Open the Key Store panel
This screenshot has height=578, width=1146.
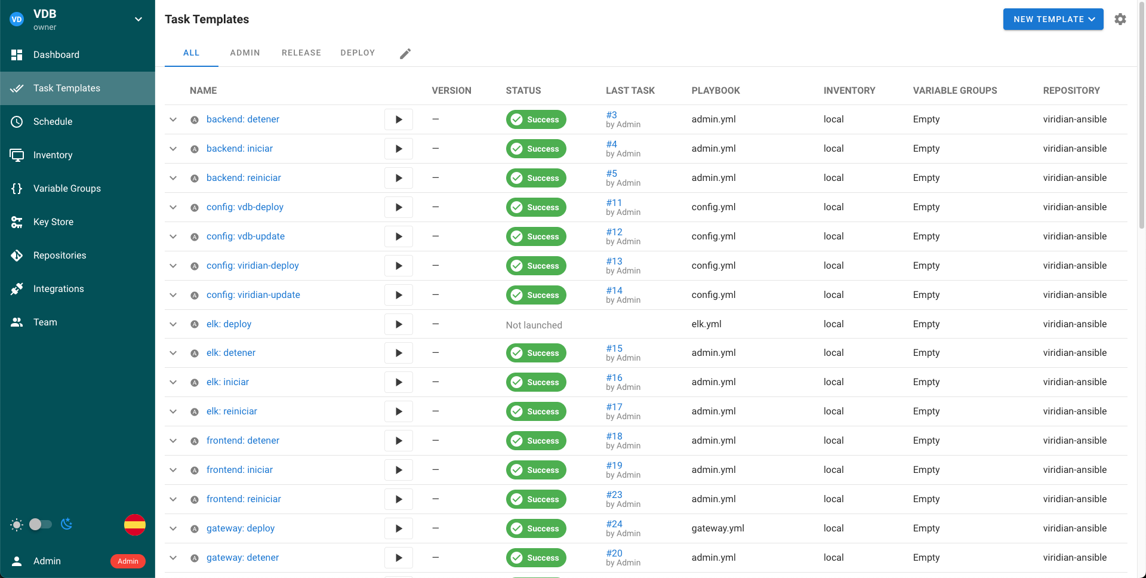[x=17, y=222]
